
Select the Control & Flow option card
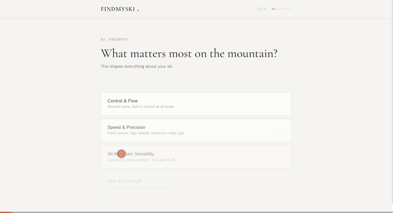tap(196, 104)
